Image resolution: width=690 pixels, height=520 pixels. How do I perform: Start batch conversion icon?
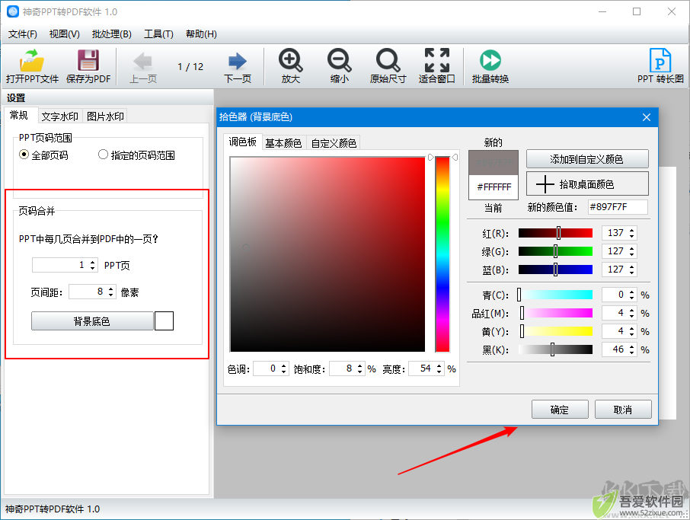pos(490,60)
